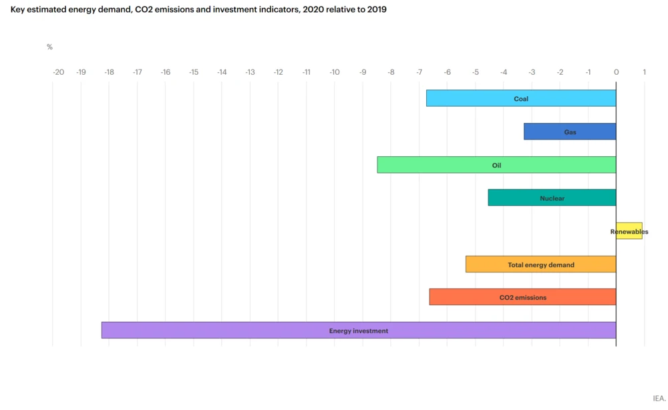
Task: Select the -7 axis tick label
Action: 419,72
